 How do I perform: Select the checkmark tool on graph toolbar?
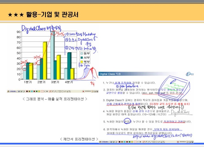65,91
